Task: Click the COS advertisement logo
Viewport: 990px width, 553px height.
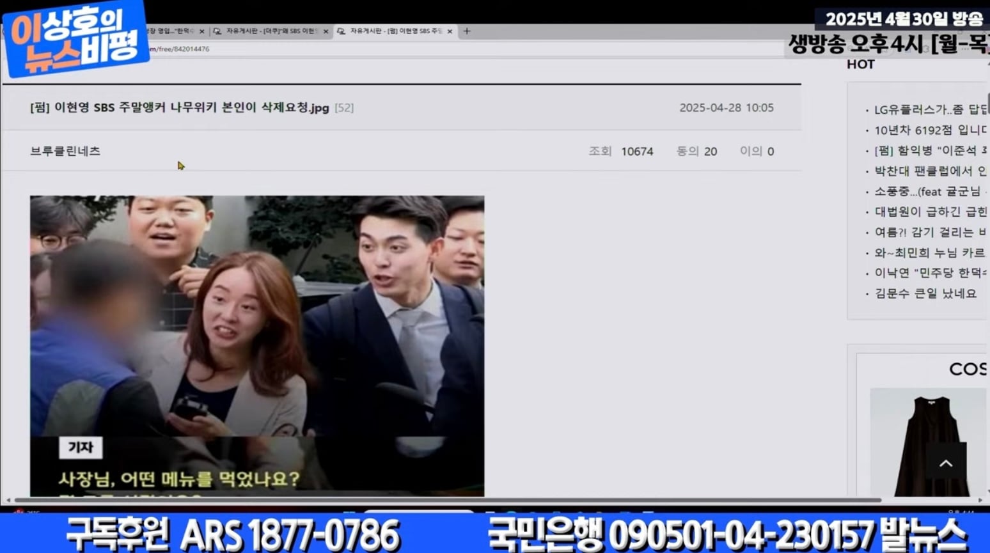Action: [968, 369]
